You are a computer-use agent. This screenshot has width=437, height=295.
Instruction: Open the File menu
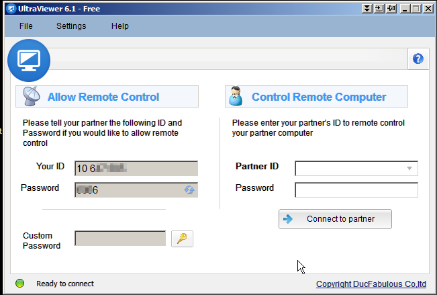[x=26, y=26]
